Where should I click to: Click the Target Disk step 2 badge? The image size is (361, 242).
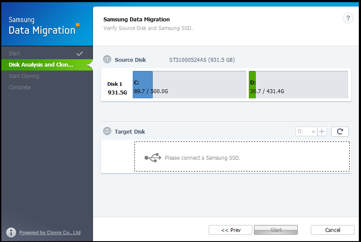coord(107,131)
